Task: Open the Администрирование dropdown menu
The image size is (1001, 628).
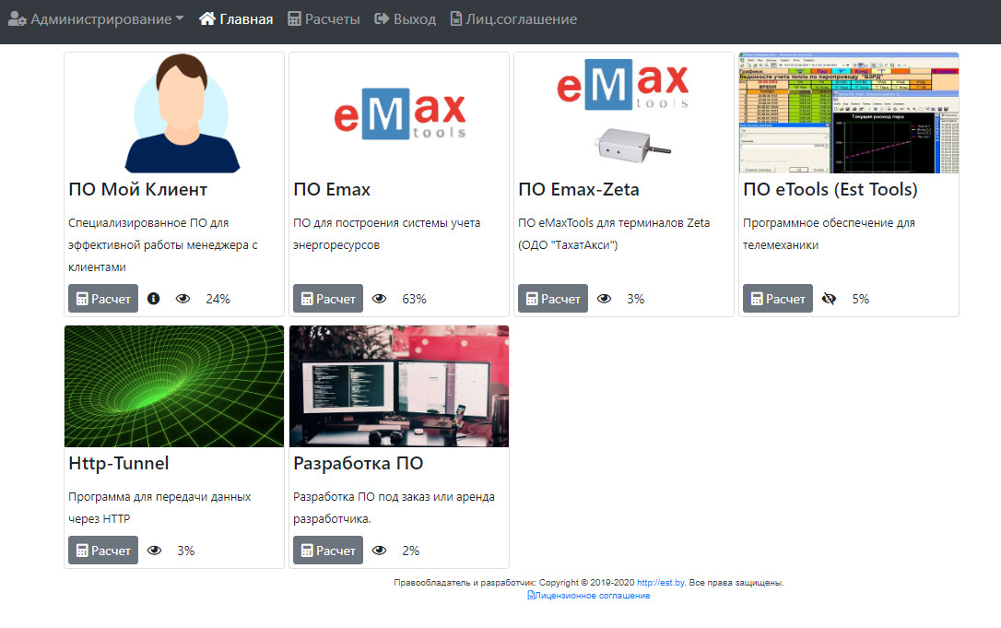Action: click(x=96, y=19)
